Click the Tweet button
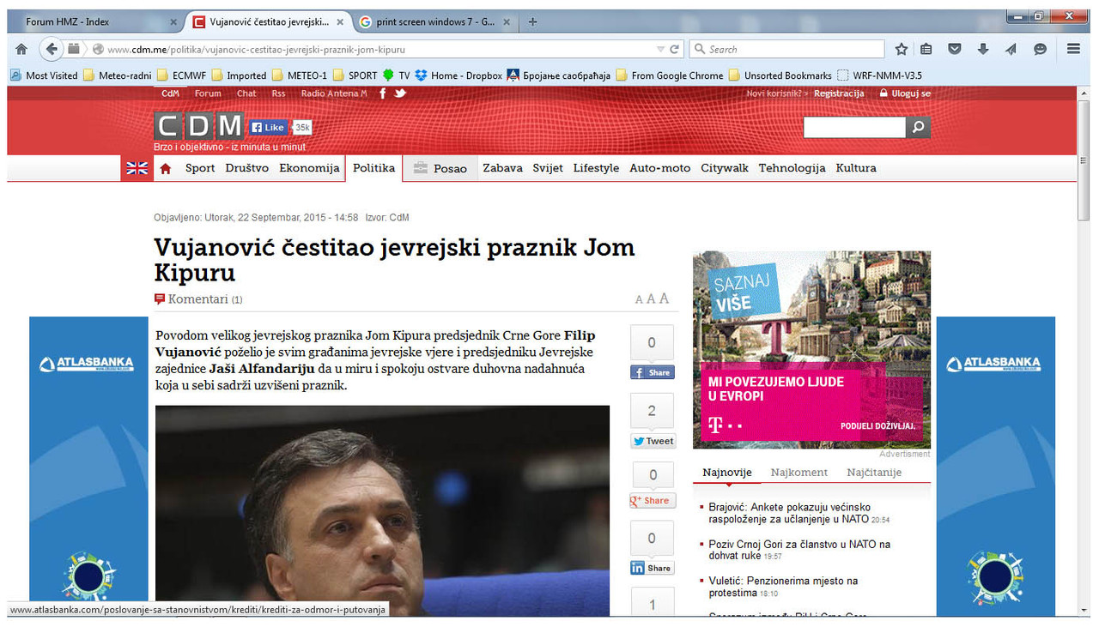This screenshot has width=1099, height=627. pyautogui.click(x=653, y=441)
